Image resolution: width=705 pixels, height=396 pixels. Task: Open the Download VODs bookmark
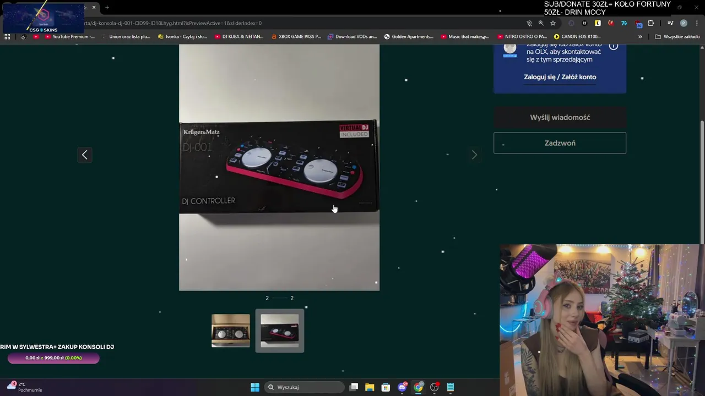coord(352,37)
